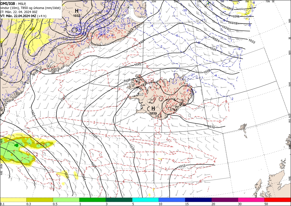Click the '30' legend scale number
Viewport: 291px width, 206px height.
(240, 204)
